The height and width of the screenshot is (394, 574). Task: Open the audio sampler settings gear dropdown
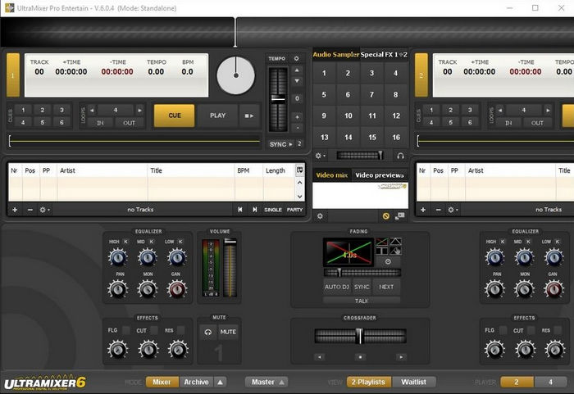pyautogui.click(x=320, y=156)
